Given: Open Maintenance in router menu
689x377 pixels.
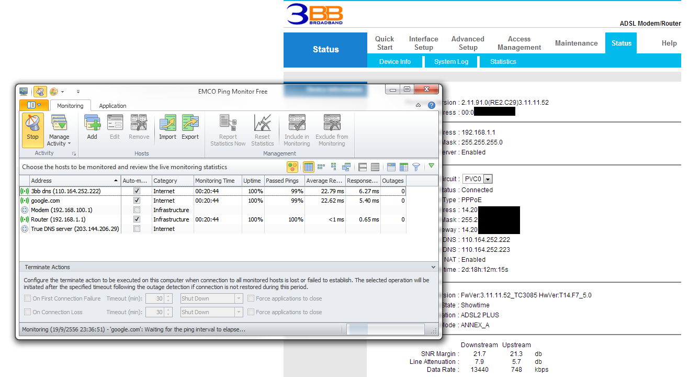Looking at the screenshot, I should [577, 43].
